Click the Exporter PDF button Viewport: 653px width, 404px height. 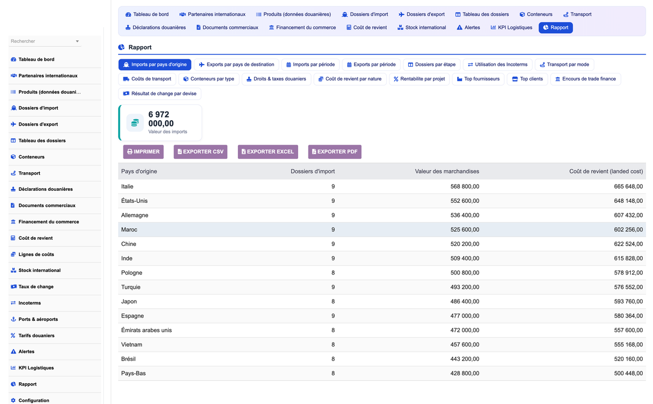[335, 152]
